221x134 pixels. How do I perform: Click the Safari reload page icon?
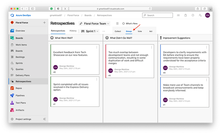point(150,9)
